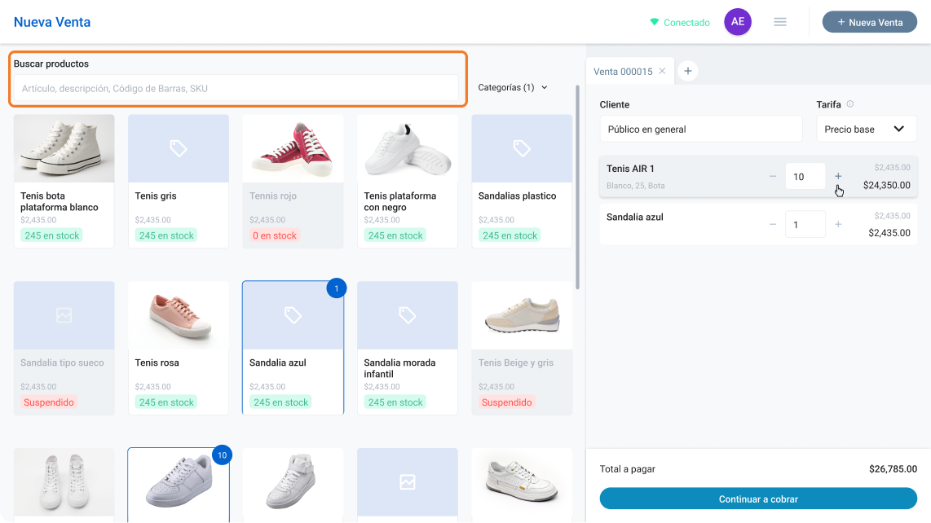This screenshot has height=523, width=931.
Task: Close the Venta 000015 tab
Action: pyautogui.click(x=662, y=71)
